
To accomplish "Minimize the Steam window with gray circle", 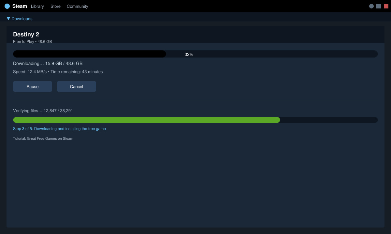I will (x=371, y=6).
